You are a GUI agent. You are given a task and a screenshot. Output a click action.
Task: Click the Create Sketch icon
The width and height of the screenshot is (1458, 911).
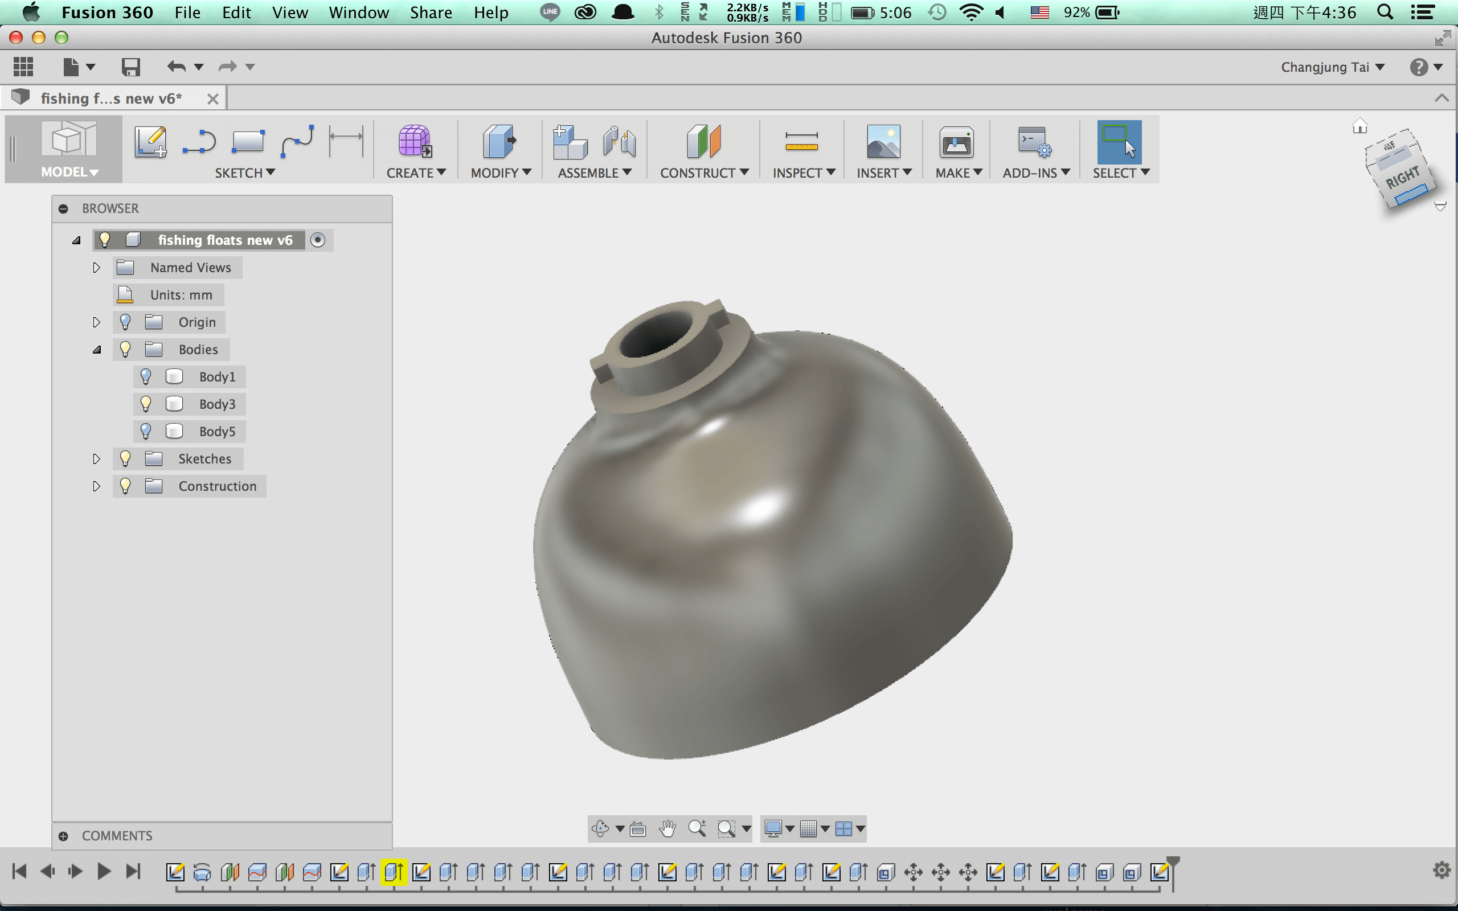coord(150,142)
